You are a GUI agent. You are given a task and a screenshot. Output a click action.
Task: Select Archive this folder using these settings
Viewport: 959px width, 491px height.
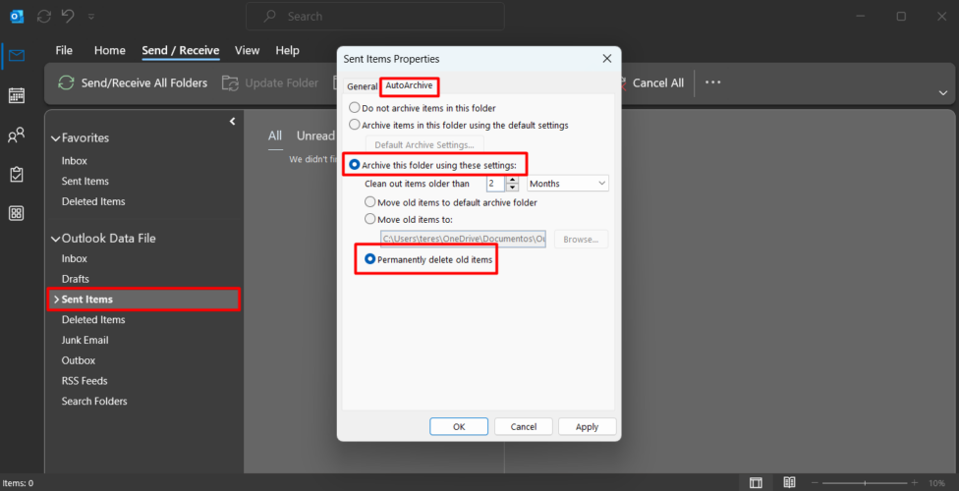[x=354, y=164]
